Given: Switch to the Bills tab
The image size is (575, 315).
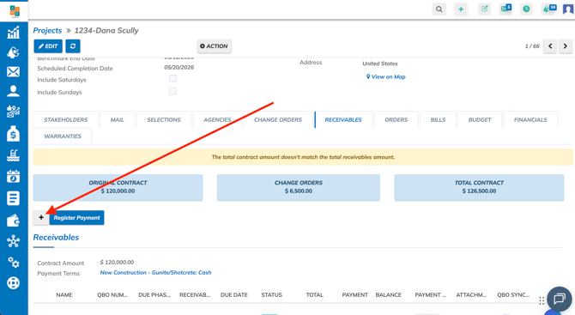Looking at the screenshot, I should coord(438,119).
